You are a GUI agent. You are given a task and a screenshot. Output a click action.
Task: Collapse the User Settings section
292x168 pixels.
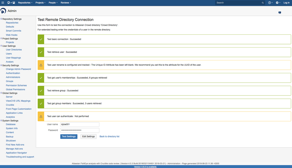(x=1, y=46)
